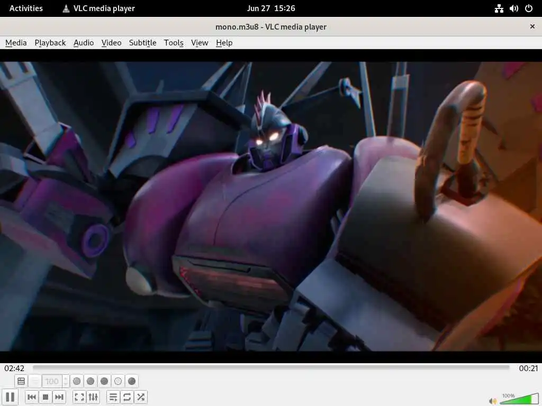Click the system volume icon in top bar
The width and height of the screenshot is (542, 406).
(x=513, y=8)
